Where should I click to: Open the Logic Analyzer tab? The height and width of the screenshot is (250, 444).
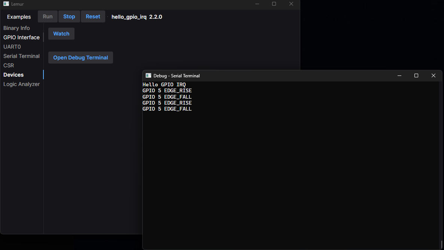21,84
